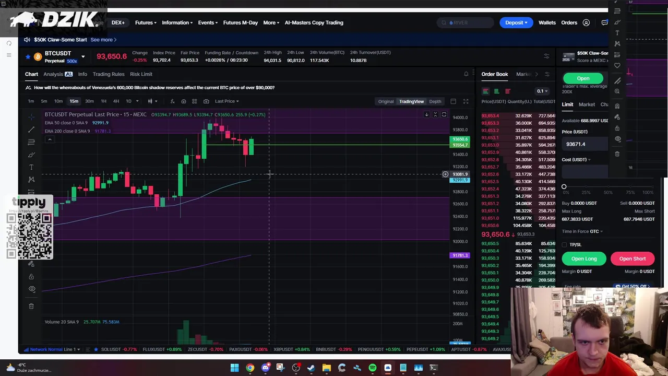
Task: Expand the Events menu
Action: pyautogui.click(x=208, y=22)
